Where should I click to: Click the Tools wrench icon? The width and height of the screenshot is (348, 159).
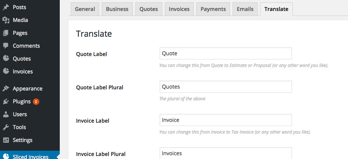6,127
